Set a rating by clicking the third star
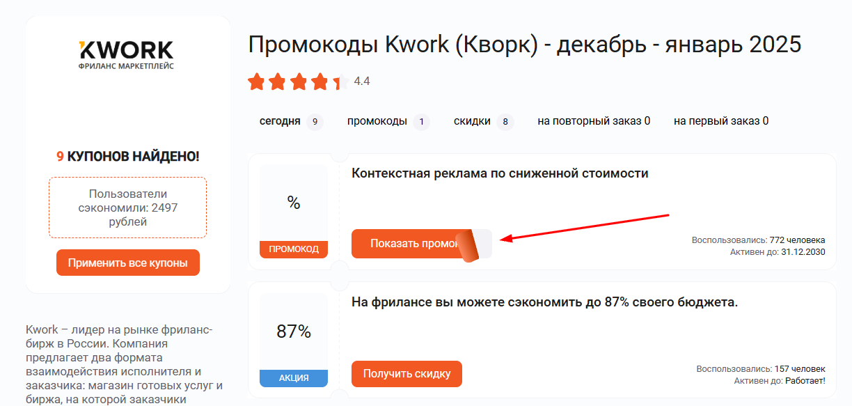The width and height of the screenshot is (852, 406). coord(298,81)
